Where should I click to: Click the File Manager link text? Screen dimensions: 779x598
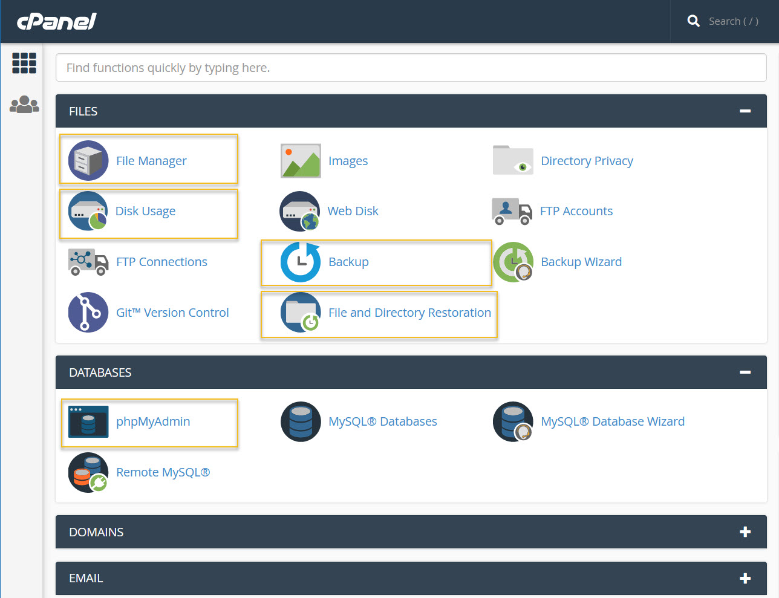151,161
